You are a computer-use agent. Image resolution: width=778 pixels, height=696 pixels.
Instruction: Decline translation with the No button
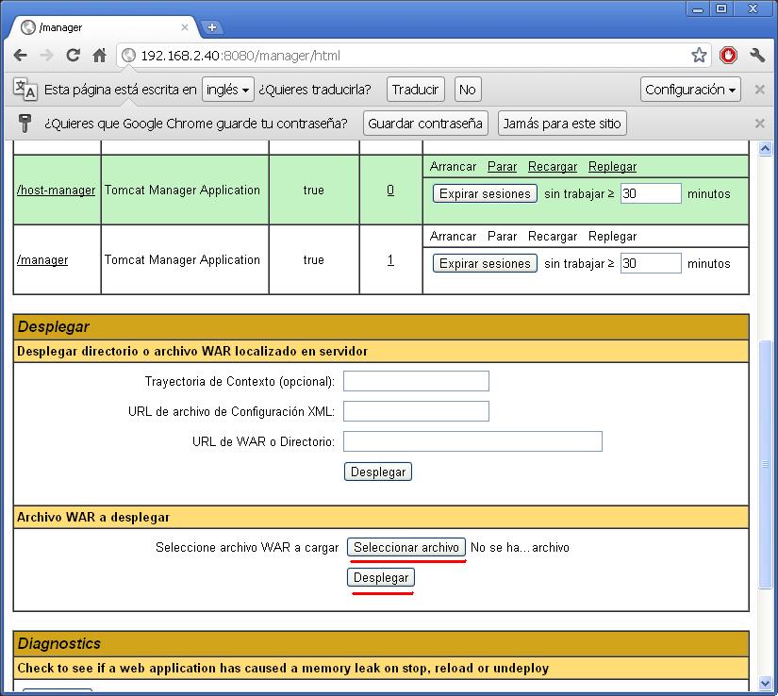[x=468, y=90]
